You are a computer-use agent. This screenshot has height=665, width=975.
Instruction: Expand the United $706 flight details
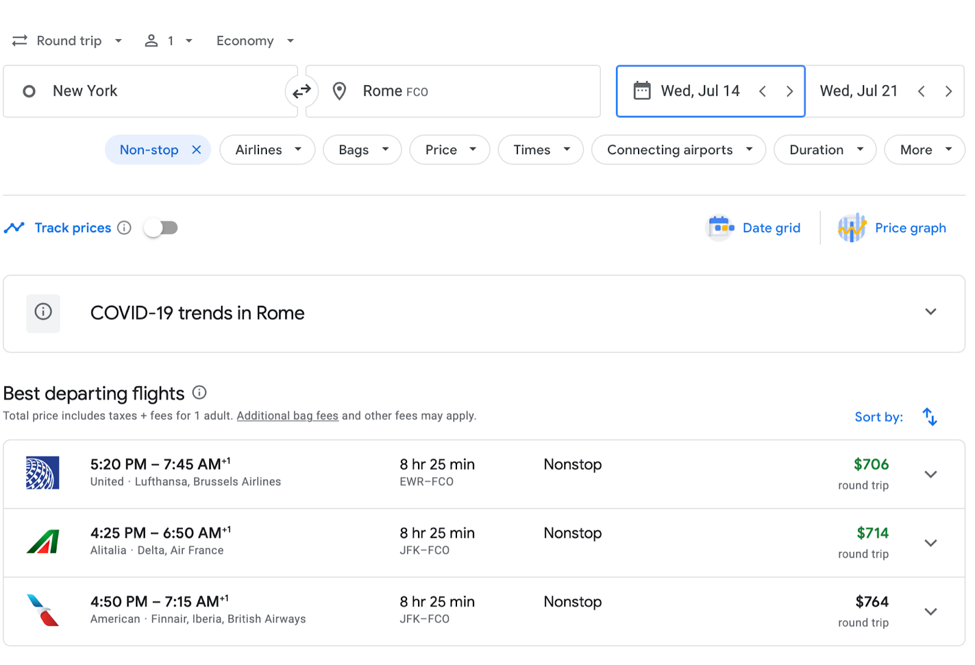point(930,474)
